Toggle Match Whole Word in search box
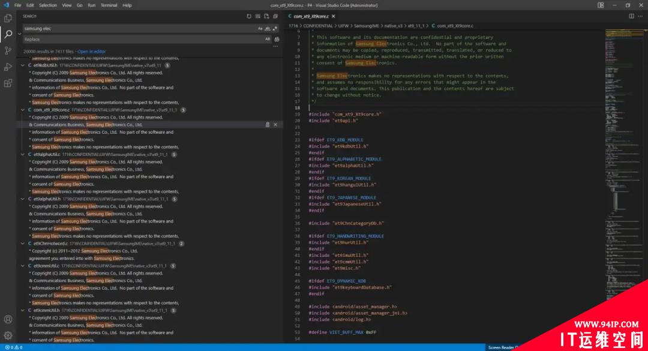 point(268,29)
